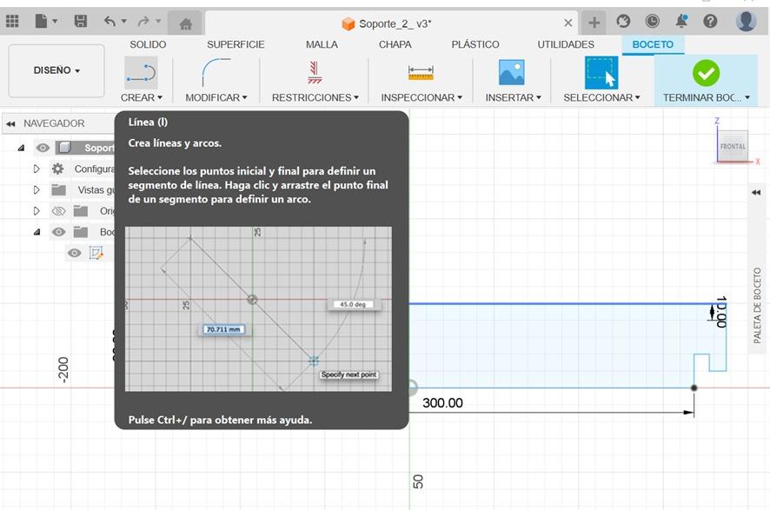The width and height of the screenshot is (770, 510).
Task: Open the SELECCIONAR dropdown menu
Action: (601, 97)
